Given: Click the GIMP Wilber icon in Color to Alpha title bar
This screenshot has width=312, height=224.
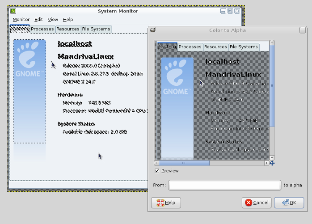Looking at the screenshot, I should [153, 30].
